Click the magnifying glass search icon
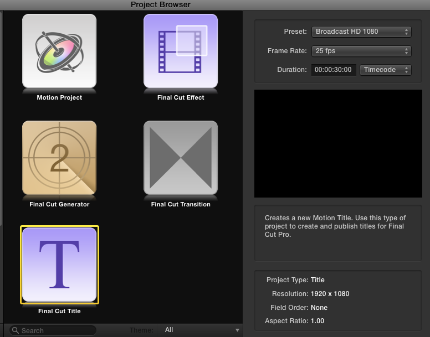 16,330
